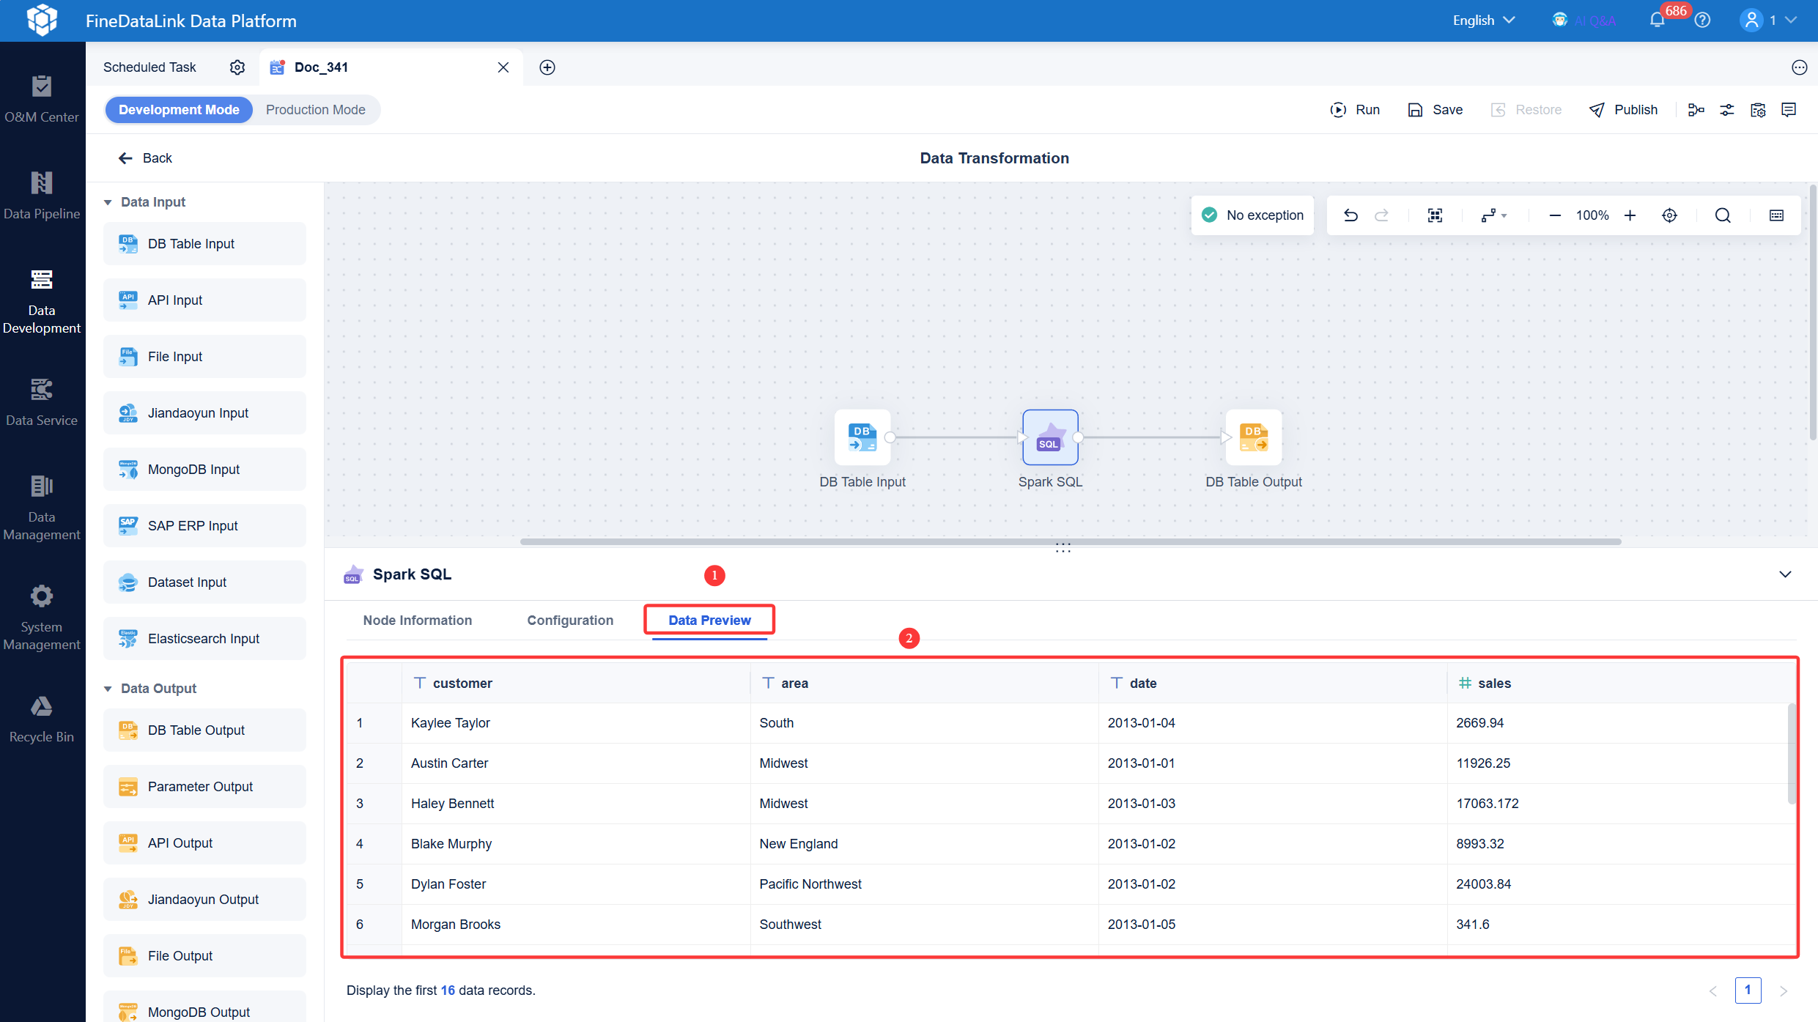Screen dimensions: 1818x1022
Task: Select the MongoDB Input operator
Action: [x=204, y=470]
